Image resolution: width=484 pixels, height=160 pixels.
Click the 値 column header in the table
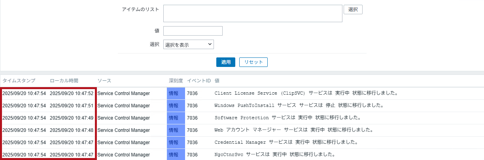217,81
